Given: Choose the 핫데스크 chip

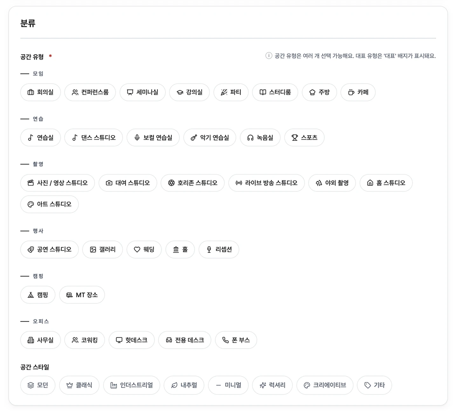Looking at the screenshot, I should (x=132, y=340).
